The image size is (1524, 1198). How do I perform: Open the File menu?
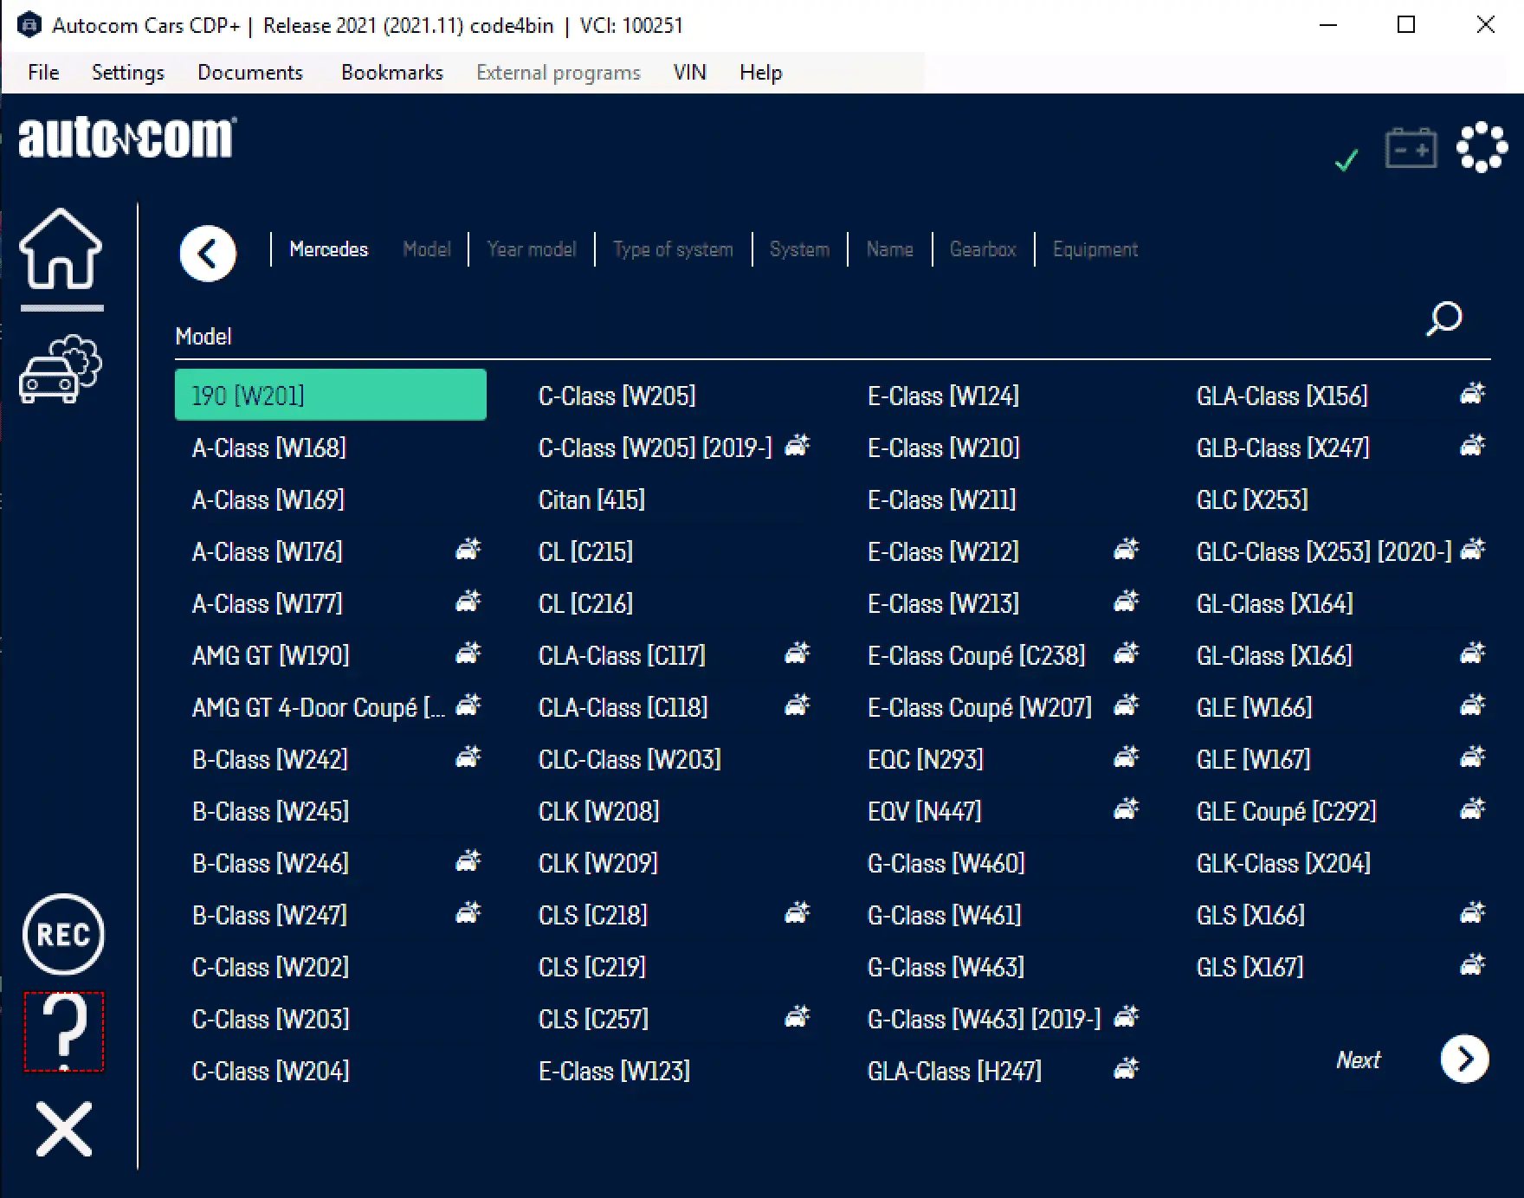coord(43,73)
